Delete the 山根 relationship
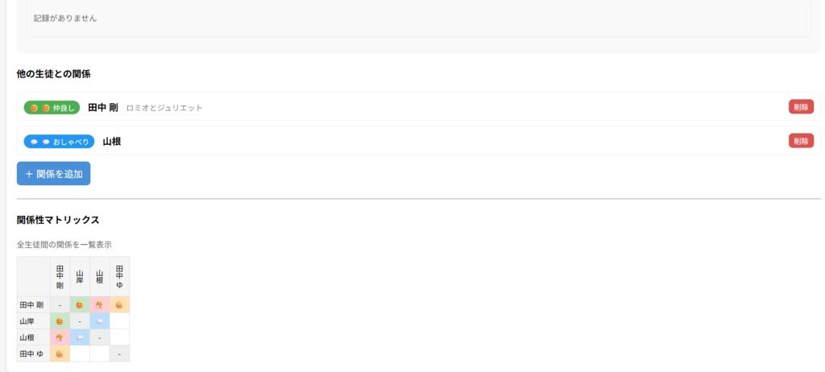 800,142
